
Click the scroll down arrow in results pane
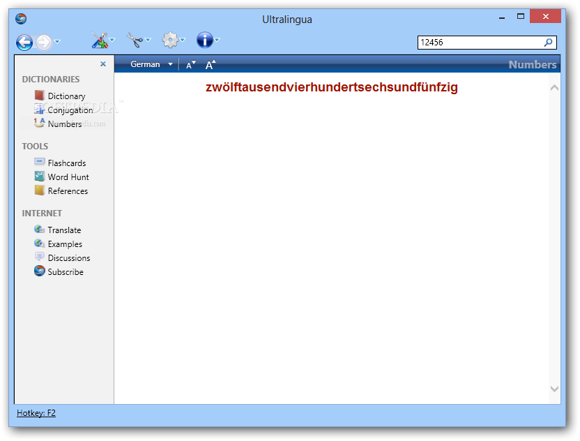554,389
